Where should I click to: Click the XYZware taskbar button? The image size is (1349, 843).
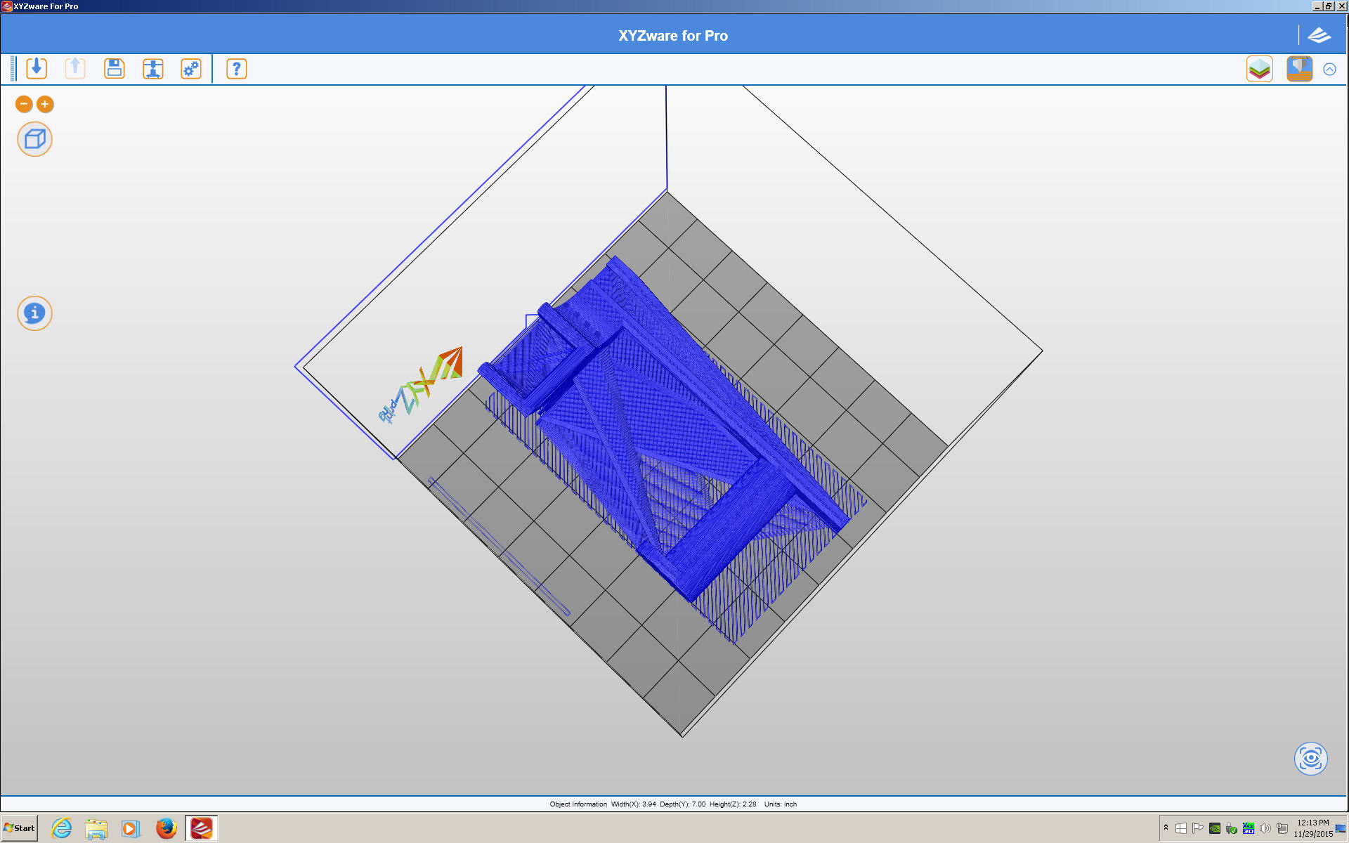201,828
